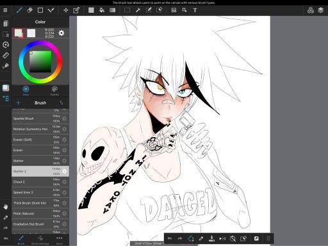Open the Layers panel icon
Viewport: 328px width, 246px height.
321,10
